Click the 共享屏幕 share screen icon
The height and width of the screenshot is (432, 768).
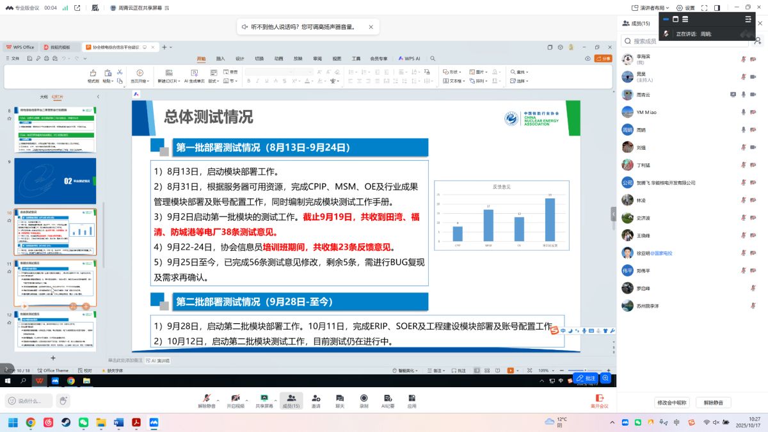tap(264, 400)
